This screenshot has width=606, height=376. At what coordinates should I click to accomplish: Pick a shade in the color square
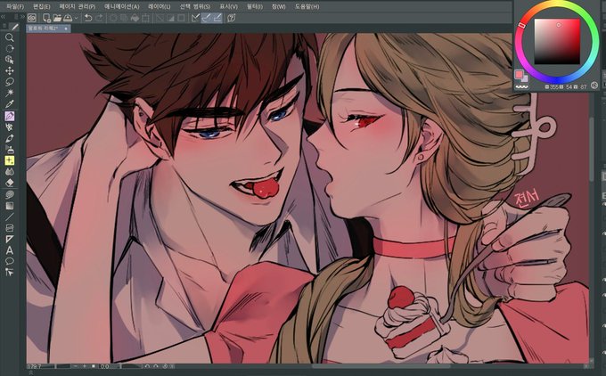tap(557, 41)
